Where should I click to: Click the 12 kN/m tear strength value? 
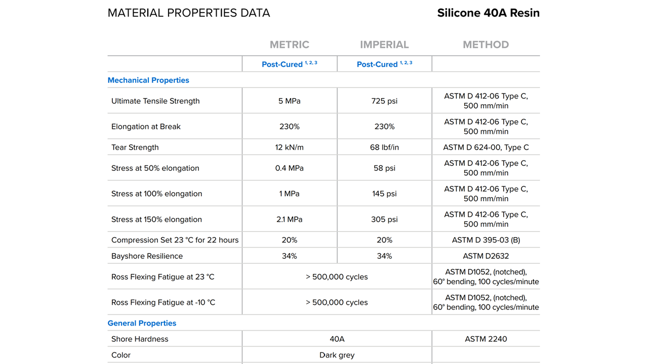coord(289,147)
